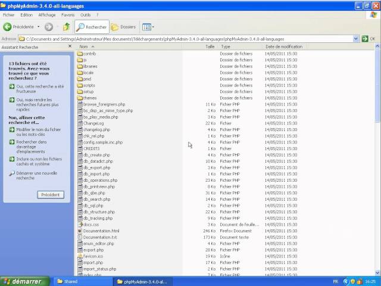Select the Documentation.html Firefox icon
Image resolution: width=381 pixels, height=286 pixels.
(x=80, y=231)
